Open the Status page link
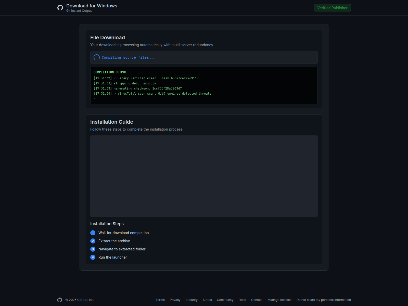 point(207,300)
